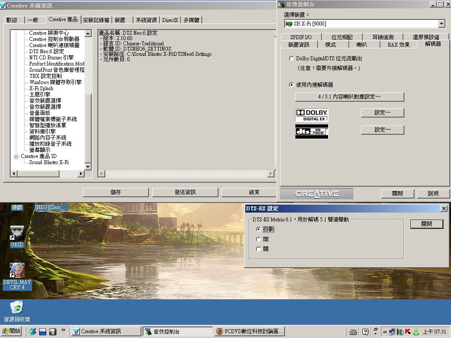The height and width of the screenshot is (338, 451).
Task: Click the 開始 Start button
Action: 11,331
